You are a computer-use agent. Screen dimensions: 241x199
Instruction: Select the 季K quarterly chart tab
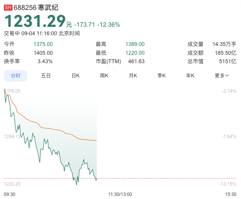pyautogui.click(x=161, y=76)
